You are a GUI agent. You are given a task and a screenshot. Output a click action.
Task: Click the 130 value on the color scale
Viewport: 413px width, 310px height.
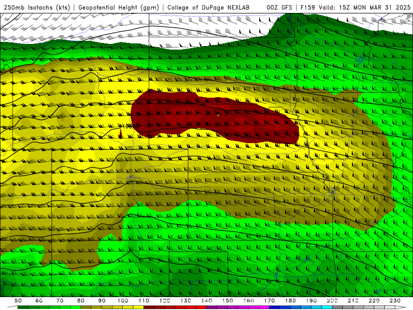tap(186, 301)
